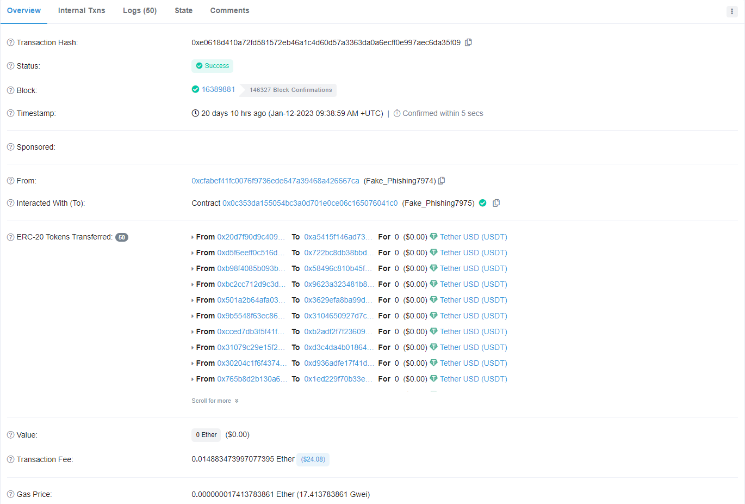The height and width of the screenshot is (504, 745).
Task: Click Tether icon in 0x501a2b64afa03 transfer row
Action: click(433, 299)
